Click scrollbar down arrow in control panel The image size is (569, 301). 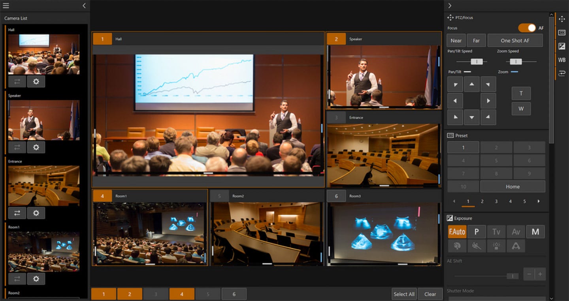[x=552, y=298]
